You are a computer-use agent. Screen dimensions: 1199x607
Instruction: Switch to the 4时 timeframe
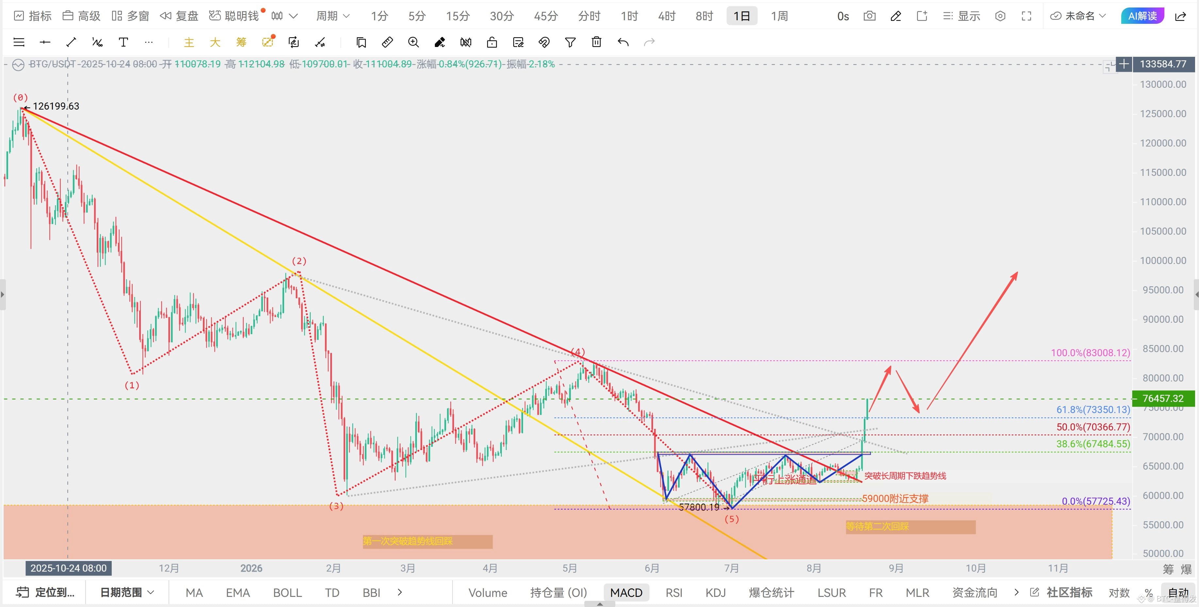(666, 16)
